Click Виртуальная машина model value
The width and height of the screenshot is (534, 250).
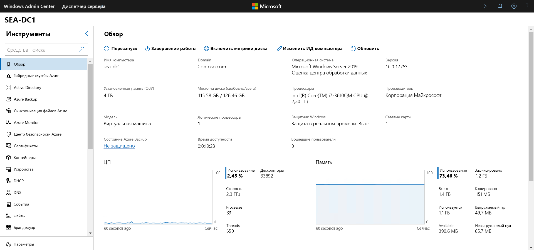pos(127,124)
